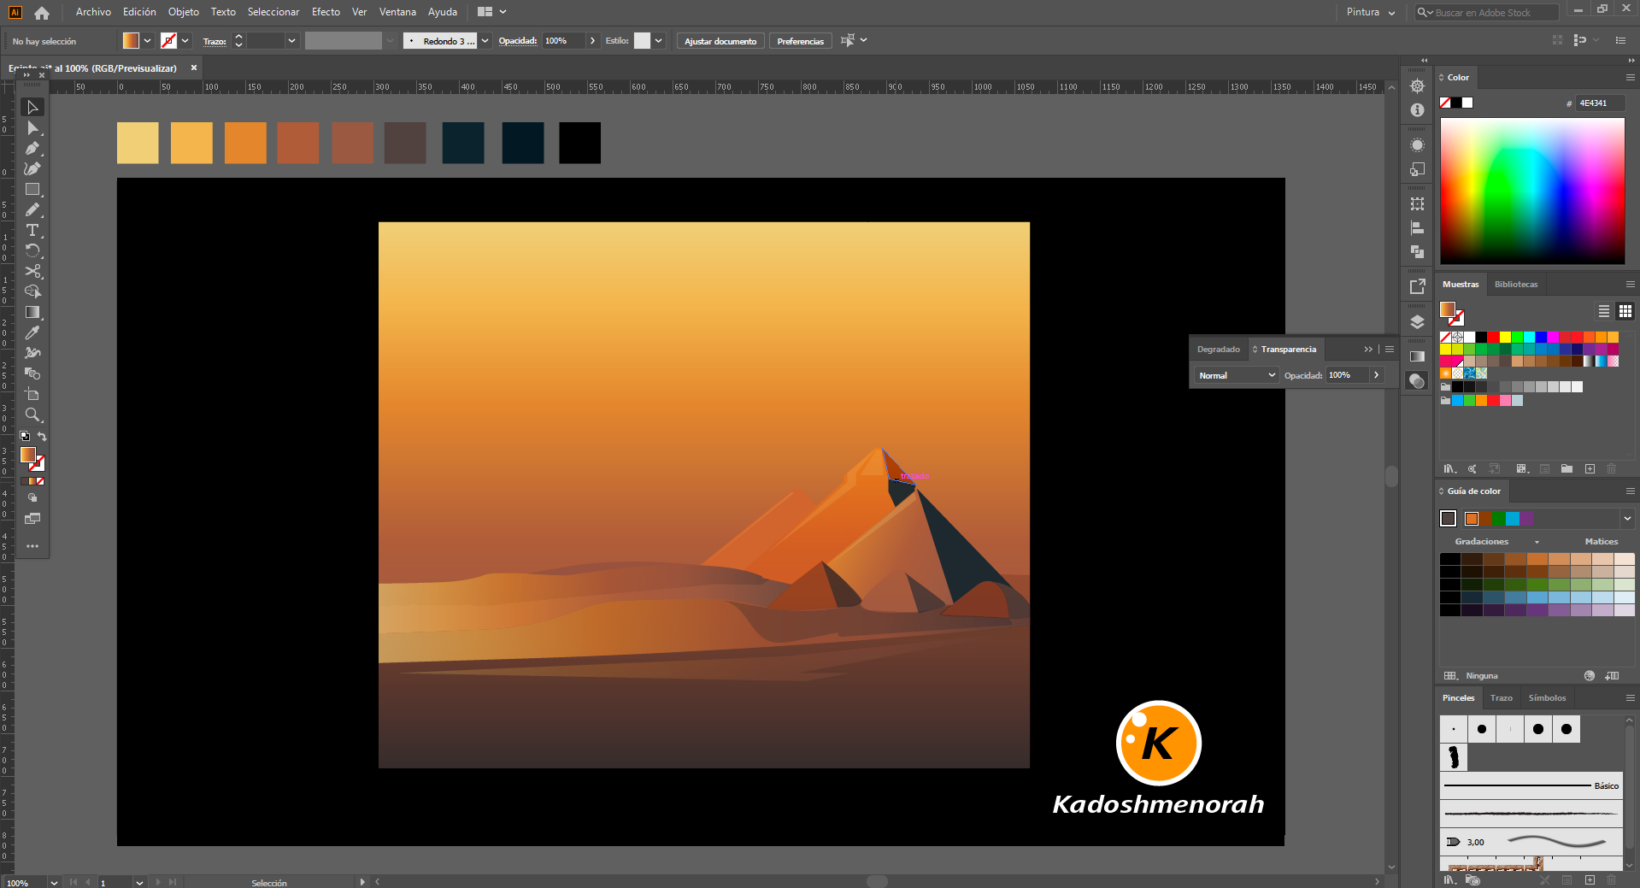
Task: Open the Efecto menu
Action: (326, 12)
